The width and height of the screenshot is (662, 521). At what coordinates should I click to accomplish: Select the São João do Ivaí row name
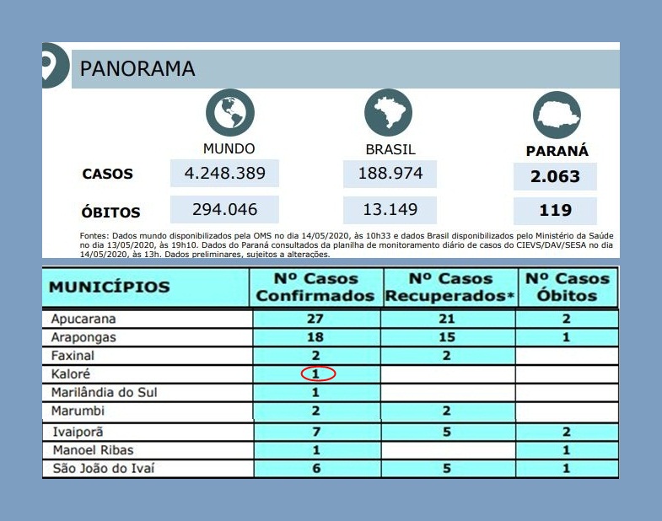pyautogui.click(x=104, y=468)
